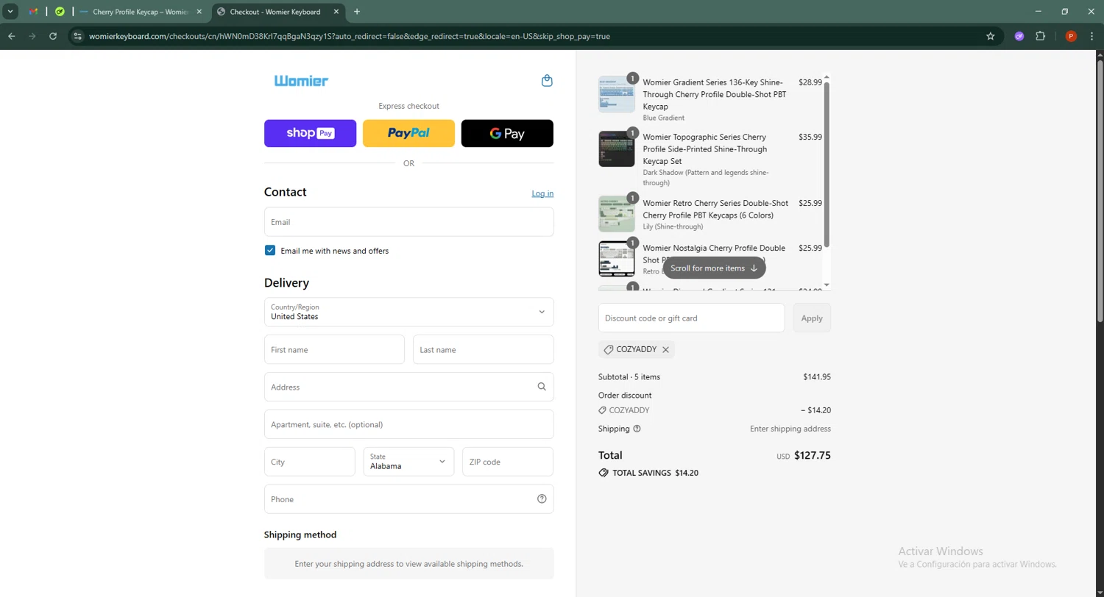The height and width of the screenshot is (597, 1104).
Task: Click the Discount code or gift card field
Action: click(691, 318)
